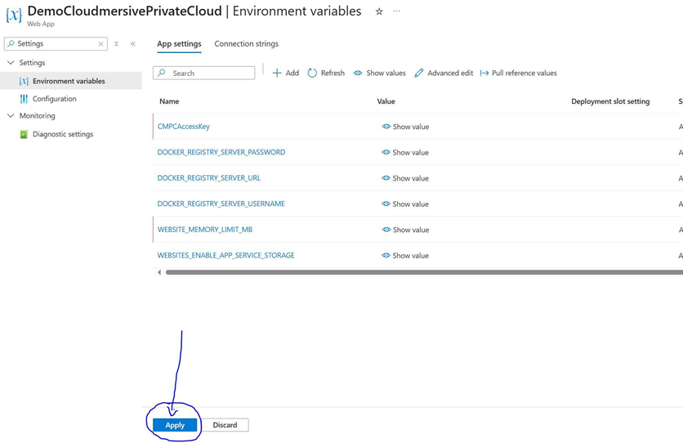The width and height of the screenshot is (683, 443).
Task: Click the horizontal scrollbar left arrow
Action: point(159,272)
